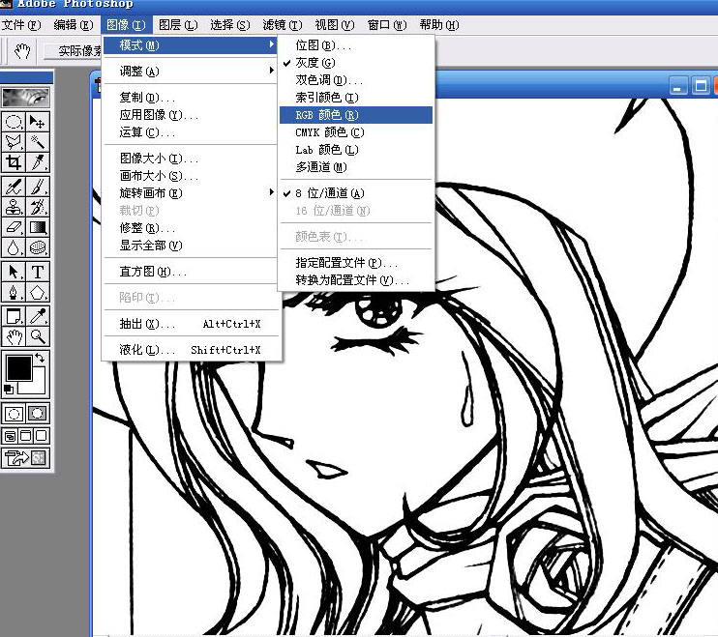Click the eye image at toolbox top
718x637 pixels.
[25, 98]
